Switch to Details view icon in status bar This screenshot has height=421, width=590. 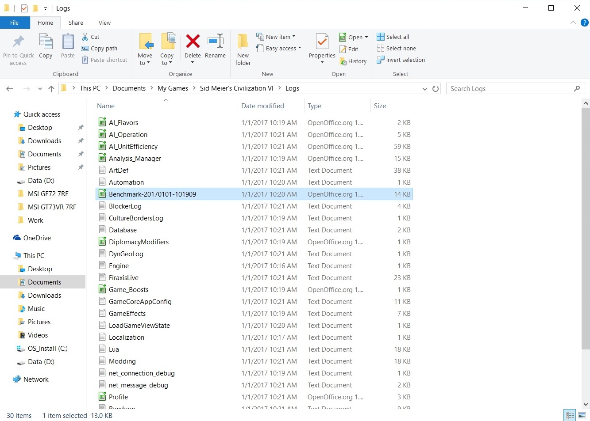pos(570,415)
